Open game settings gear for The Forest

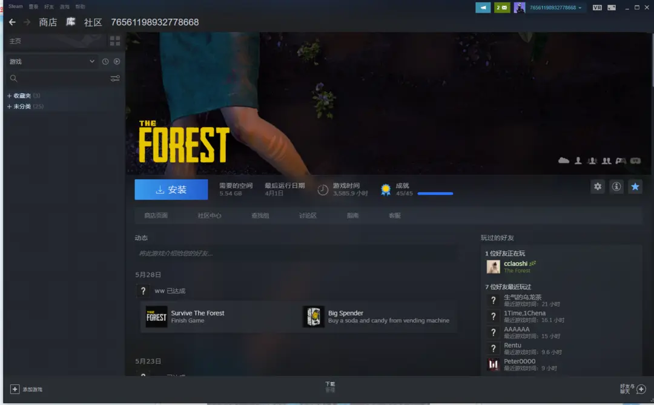(x=598, y=186)
